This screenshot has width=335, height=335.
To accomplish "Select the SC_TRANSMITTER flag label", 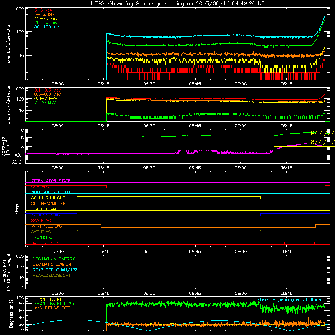I will pyautogui.click(x=49, y=204).
